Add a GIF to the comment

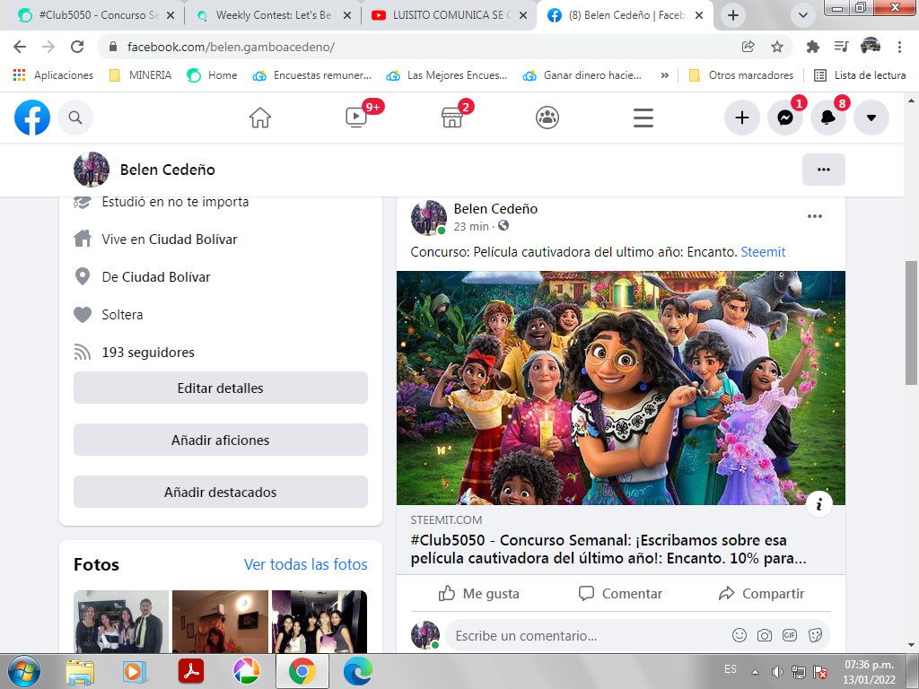[790, 635]
